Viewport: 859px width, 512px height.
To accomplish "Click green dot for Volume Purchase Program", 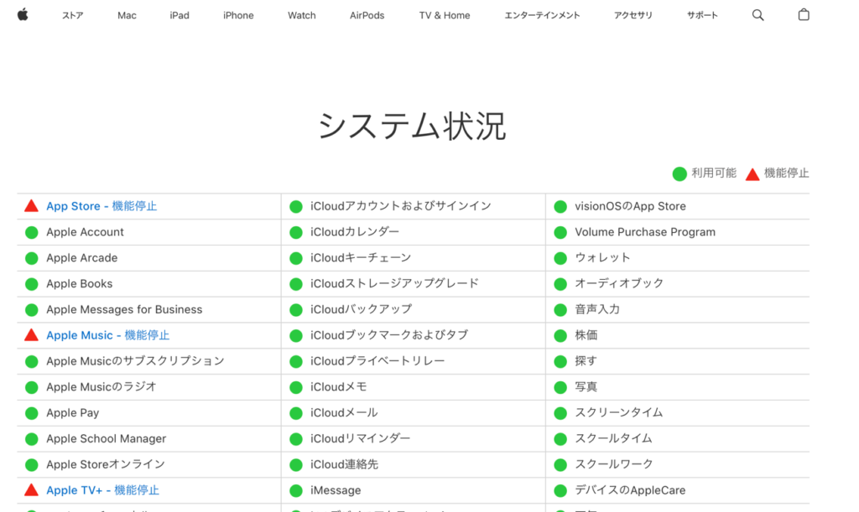I will click(x=560, y=232).
